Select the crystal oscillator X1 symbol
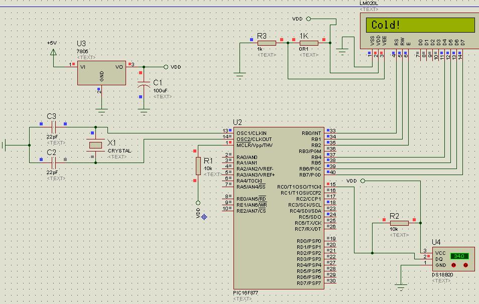Screen dimensions: 479x304 click(x=95, y=145)
